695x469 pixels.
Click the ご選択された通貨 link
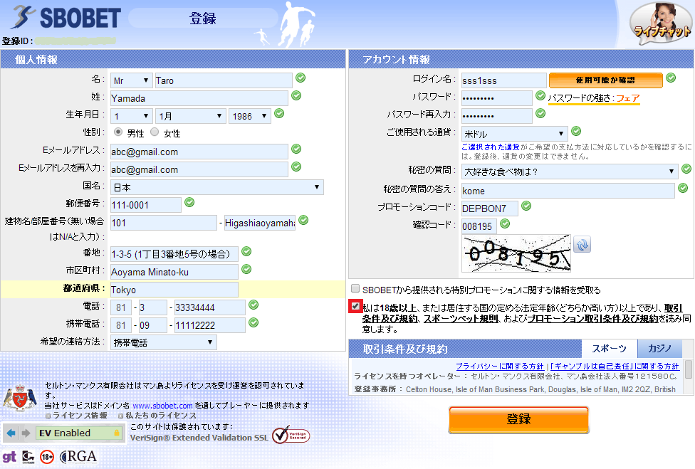pos(490,147)
